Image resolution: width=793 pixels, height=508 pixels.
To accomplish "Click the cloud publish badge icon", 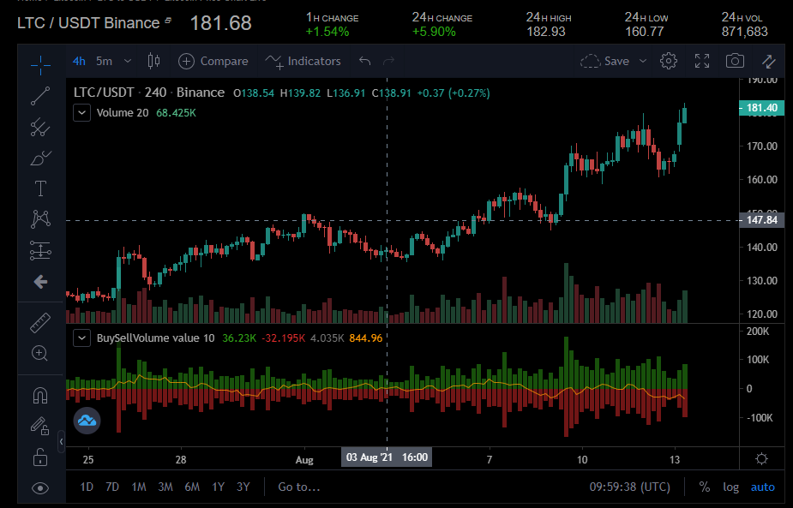I will [87, 421].
